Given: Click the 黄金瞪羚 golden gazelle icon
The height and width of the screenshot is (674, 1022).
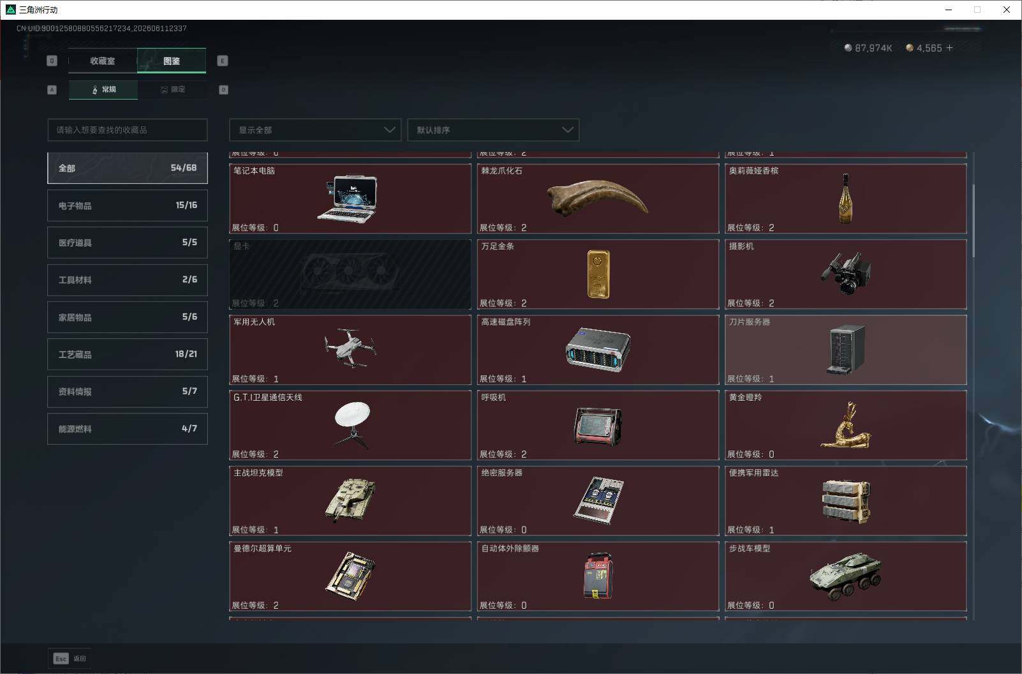Looking at the screenshot, I should 846,424.
